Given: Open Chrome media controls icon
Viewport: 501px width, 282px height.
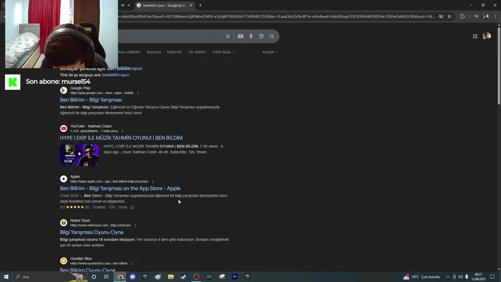Looking at the screenshot, I should coord(476,16).
